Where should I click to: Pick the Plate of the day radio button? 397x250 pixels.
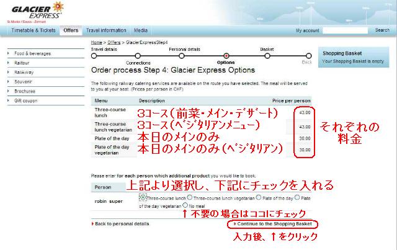(x=259, y=197)
